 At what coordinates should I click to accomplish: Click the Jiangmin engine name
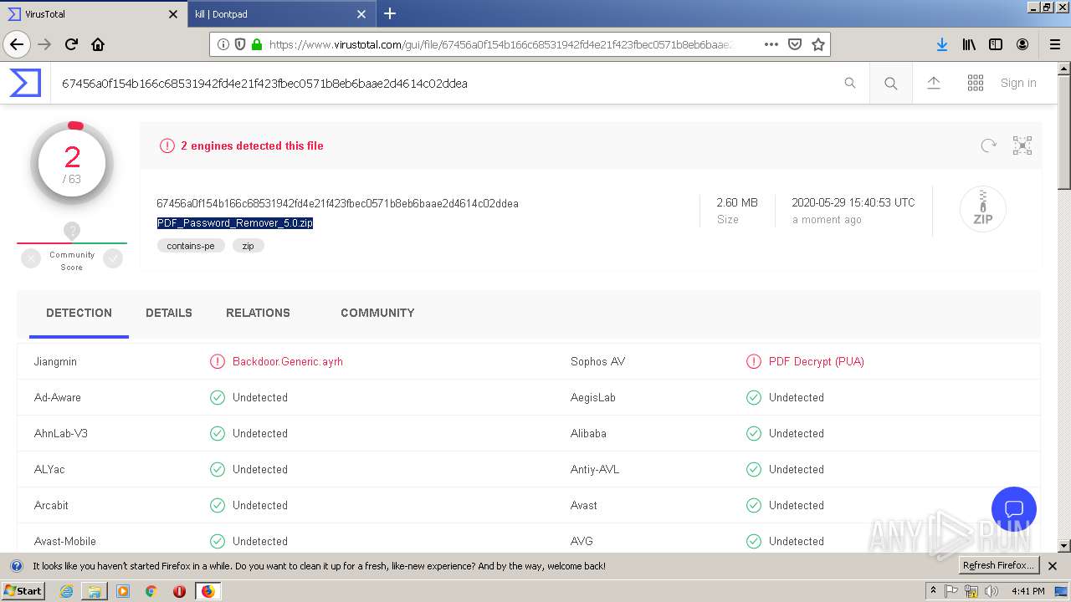pyautogui.click(x=55, y=361)
